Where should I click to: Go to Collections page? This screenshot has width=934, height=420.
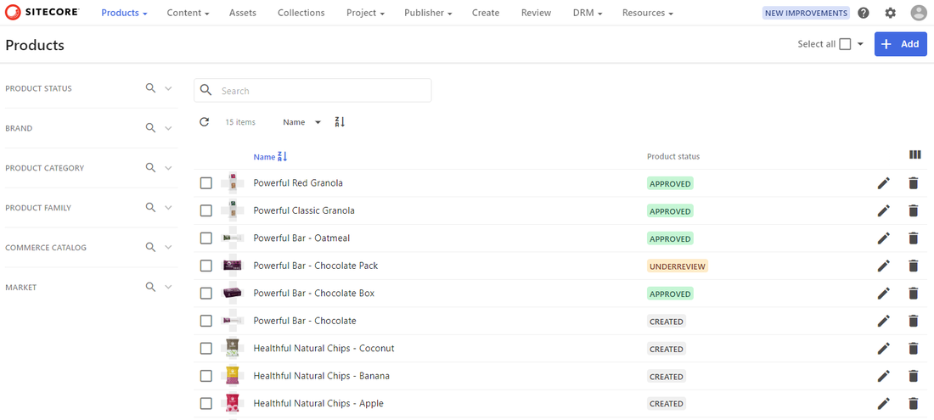[x=301, y=13]
